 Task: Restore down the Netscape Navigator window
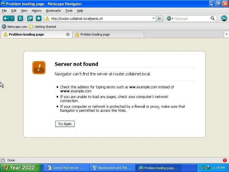(x=218, y=3)
